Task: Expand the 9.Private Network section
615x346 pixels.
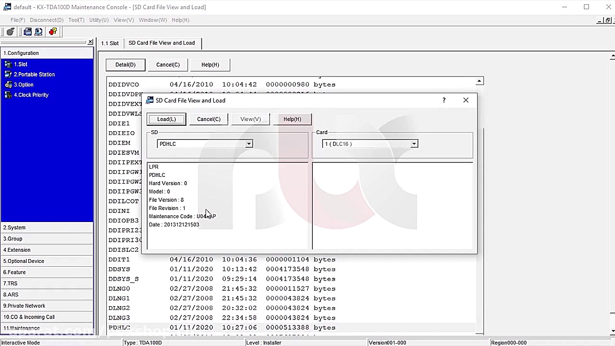Action: (47, 306)
